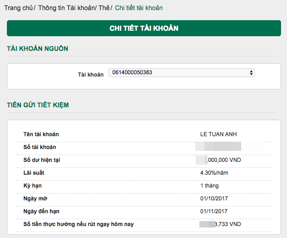
Task: Click the Tài khoản field label
Action: pos(91,75)
